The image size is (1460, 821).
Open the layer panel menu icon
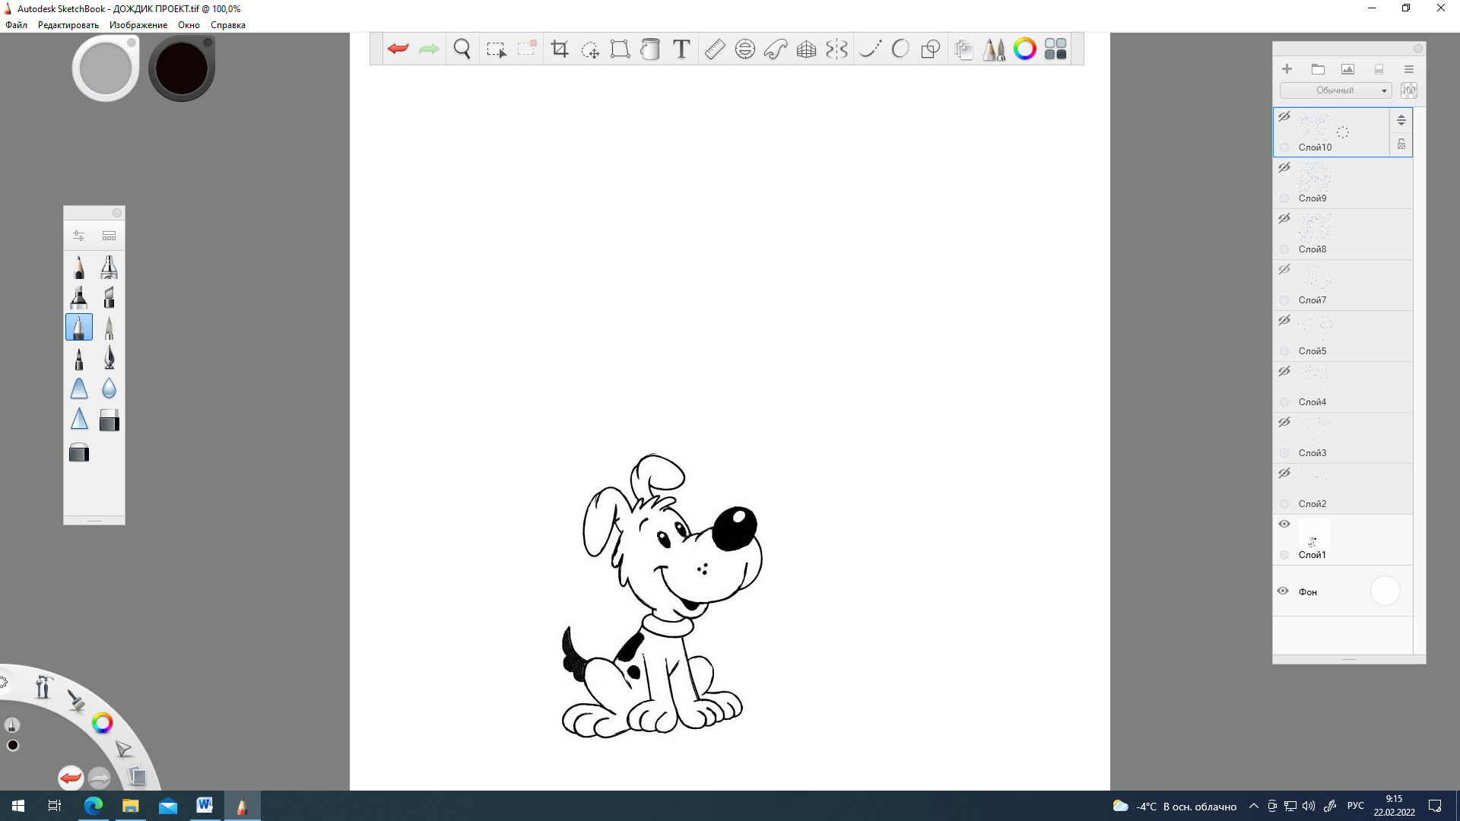click(1408, 69)
